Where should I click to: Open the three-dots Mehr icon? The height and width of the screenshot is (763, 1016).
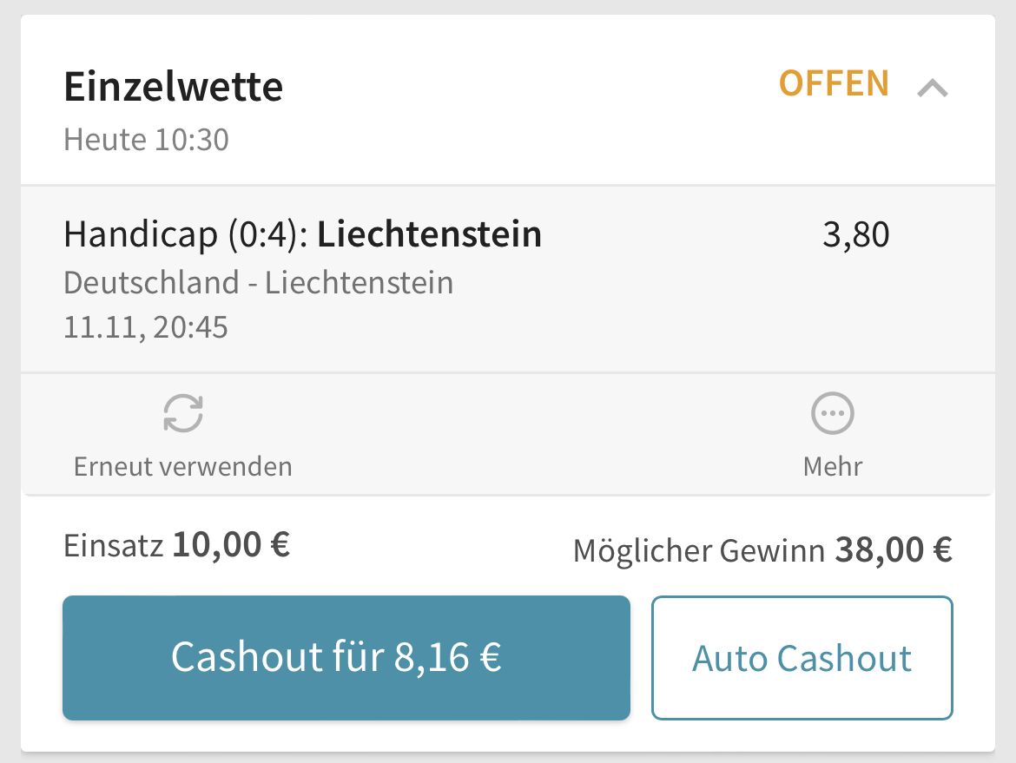[833, 413]
